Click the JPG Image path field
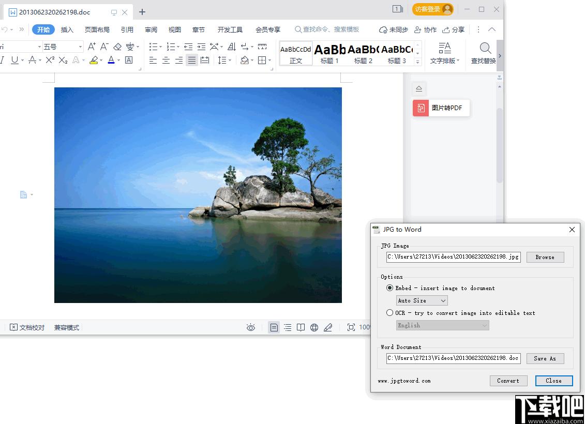585x424 pixels. click(x=453, y=257)
